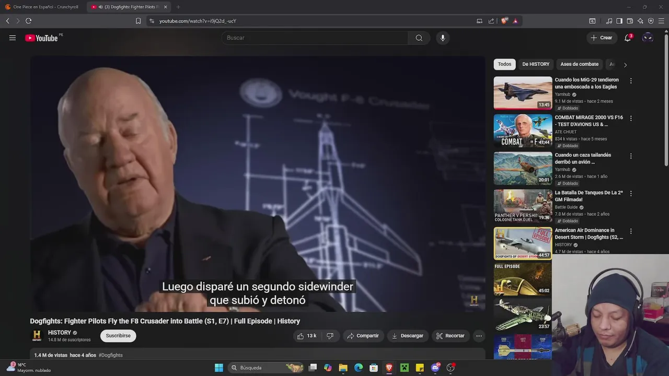The height and width of the screenshot is (376, 669).
Task: Bookmark this page in address bar
Action: pos(138,21)
